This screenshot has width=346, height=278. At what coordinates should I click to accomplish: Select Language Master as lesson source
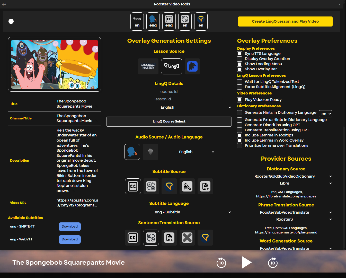coord(148,66)
